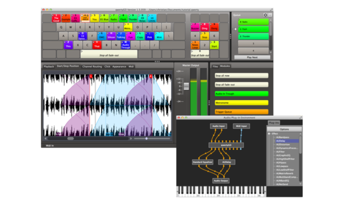Click the red 'The Good' sound pad
This screenshot has width=348, height=208.
point(56,19)
